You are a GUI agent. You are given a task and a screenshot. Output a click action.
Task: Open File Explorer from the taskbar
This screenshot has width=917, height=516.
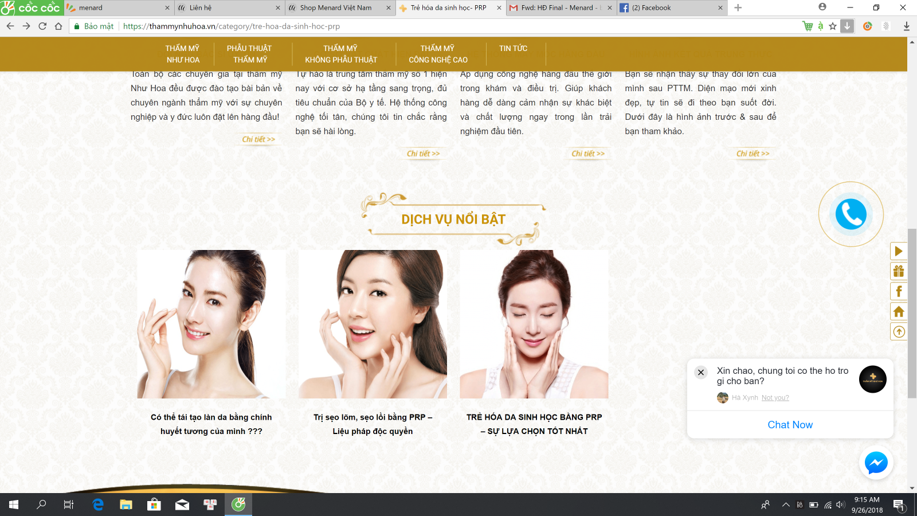point(126,505)
